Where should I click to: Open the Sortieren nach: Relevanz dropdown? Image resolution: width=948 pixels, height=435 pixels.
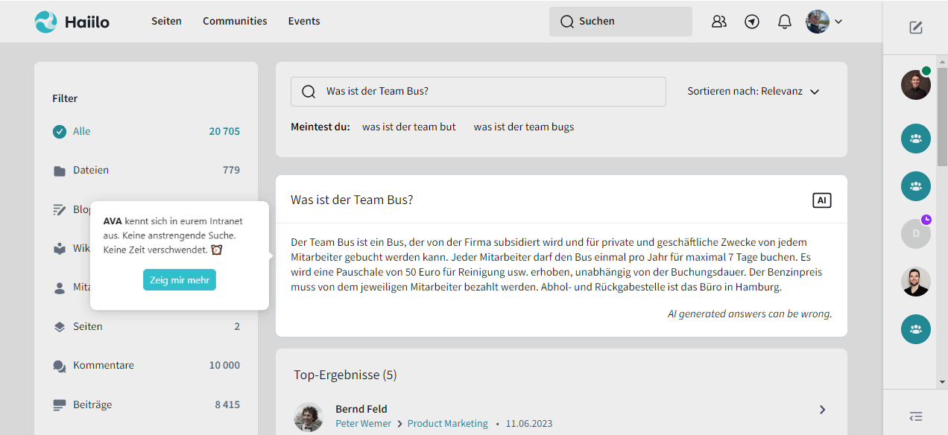[x=753, y=92]
